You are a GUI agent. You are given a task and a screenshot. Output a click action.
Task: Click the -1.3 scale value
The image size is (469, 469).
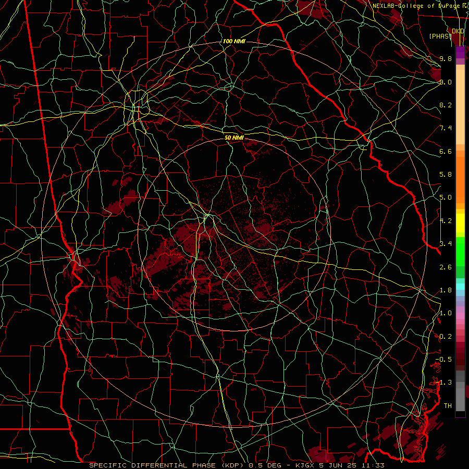pyautogui.click(x=443, y=382)
